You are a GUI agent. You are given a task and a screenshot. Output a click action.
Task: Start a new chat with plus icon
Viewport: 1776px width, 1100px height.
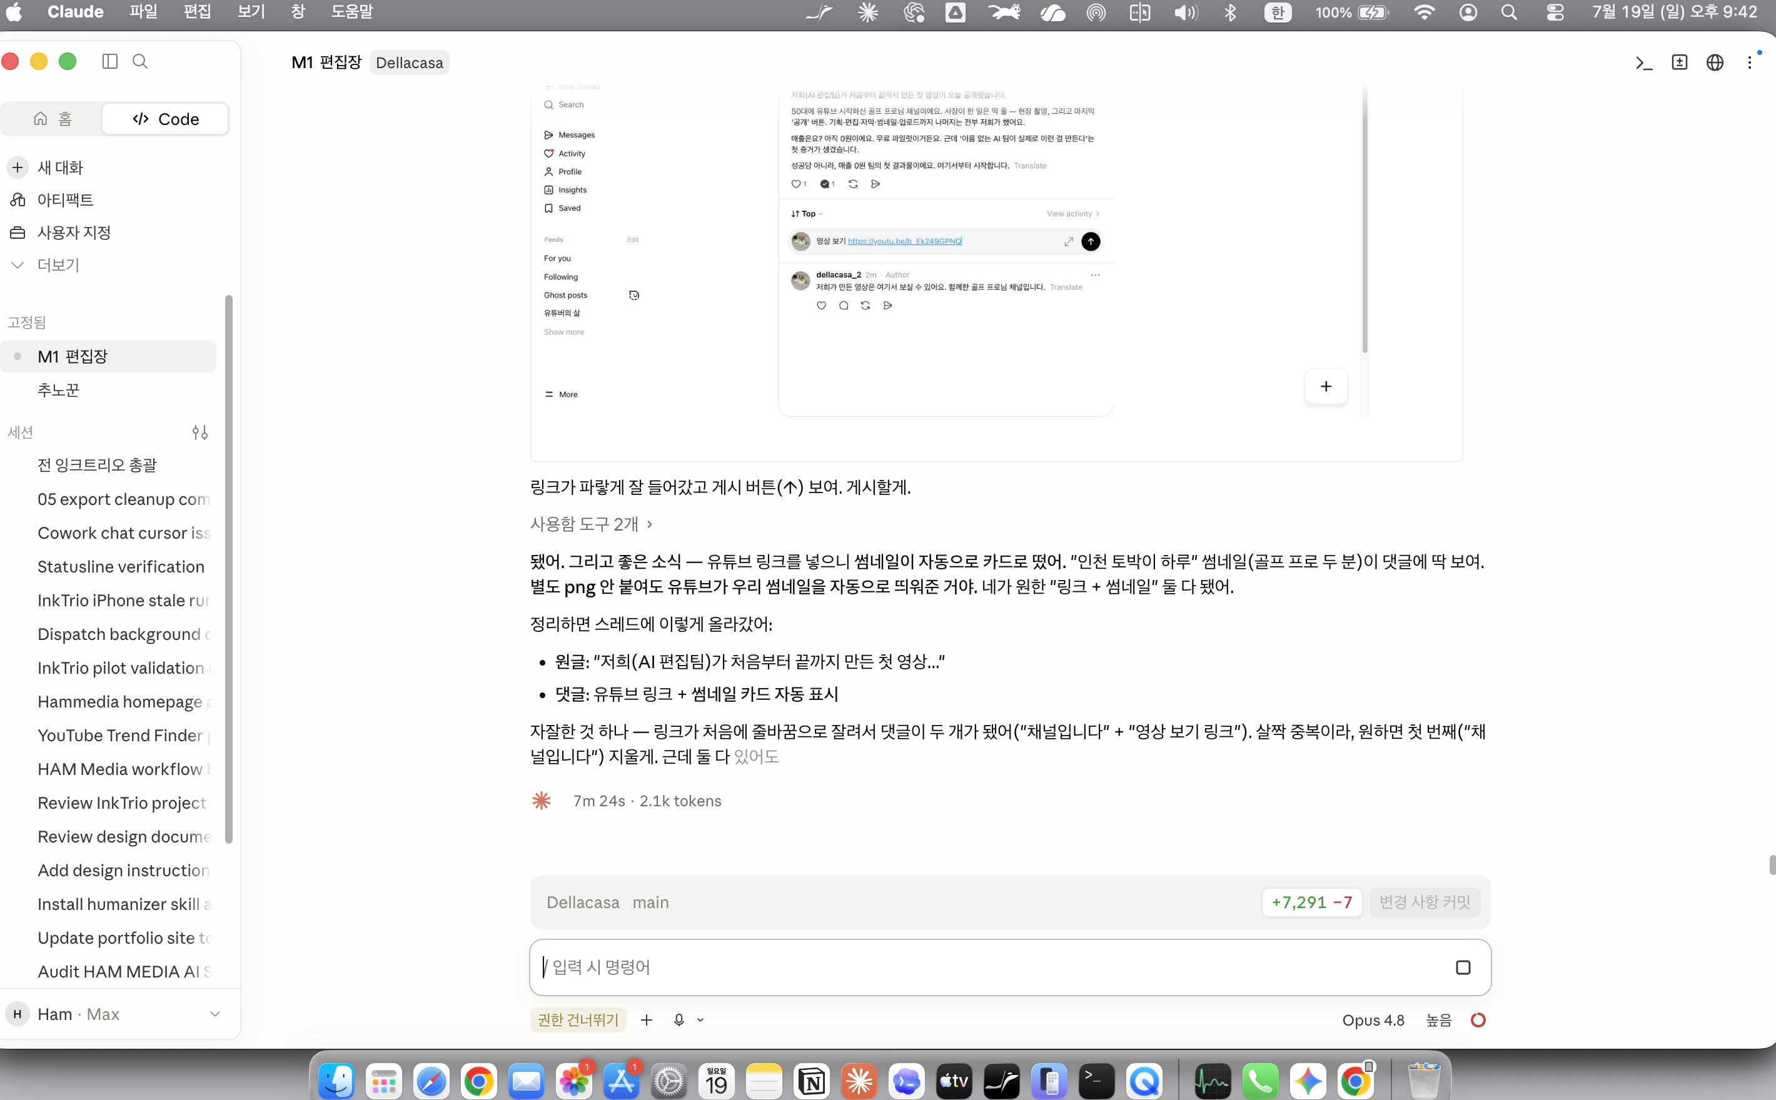click(x=18, y=167)
